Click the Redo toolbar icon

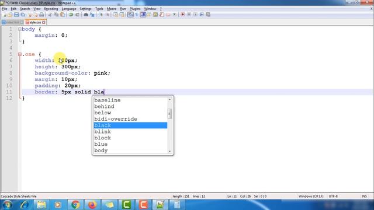coord(77,15)
